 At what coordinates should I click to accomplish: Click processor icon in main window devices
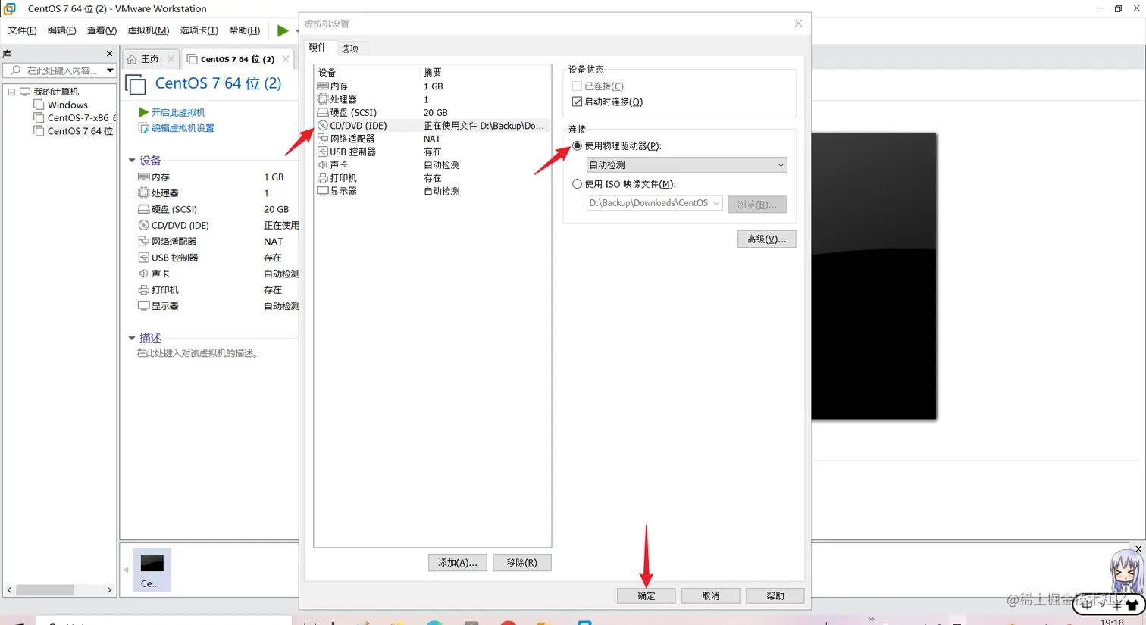click(144, 192)
